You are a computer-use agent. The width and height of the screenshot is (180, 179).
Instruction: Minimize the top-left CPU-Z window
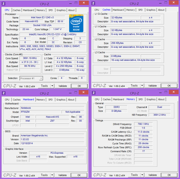[x=70, y=3]
